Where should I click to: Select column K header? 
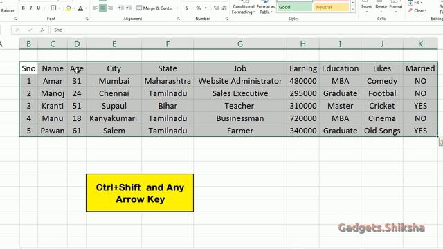point(420,44)
